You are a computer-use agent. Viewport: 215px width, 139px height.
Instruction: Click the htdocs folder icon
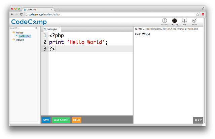pos(14,33)
